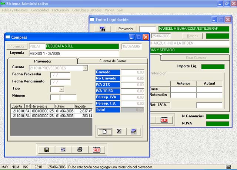The image size is (237, 170).
Task: Select the row with reference 000100000126
Action: (x=51, y=116)
